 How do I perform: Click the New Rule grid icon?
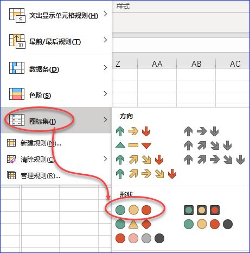pyautogui.click(x=11, y=143)
